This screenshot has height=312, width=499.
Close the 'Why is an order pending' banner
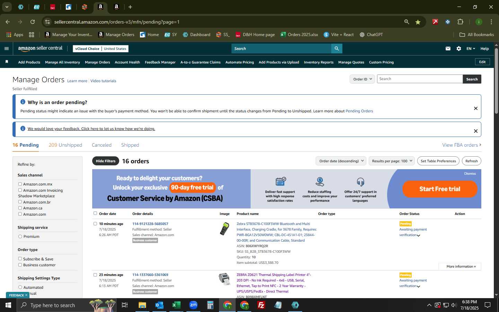click(x=476, y=108)
